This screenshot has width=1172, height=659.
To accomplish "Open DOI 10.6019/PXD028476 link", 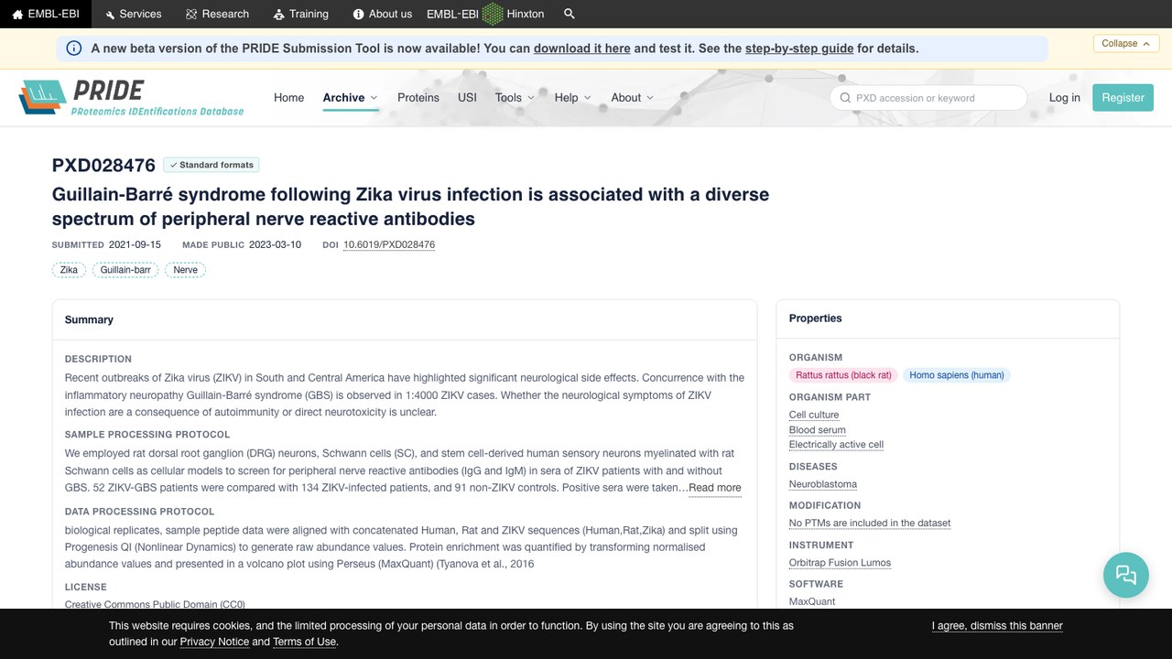I will [389, 244].
